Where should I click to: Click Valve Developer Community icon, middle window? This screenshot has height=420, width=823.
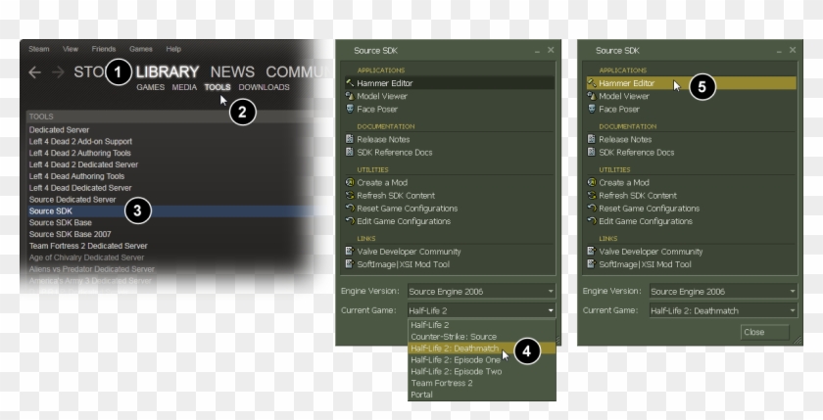(x=350, y=252)
